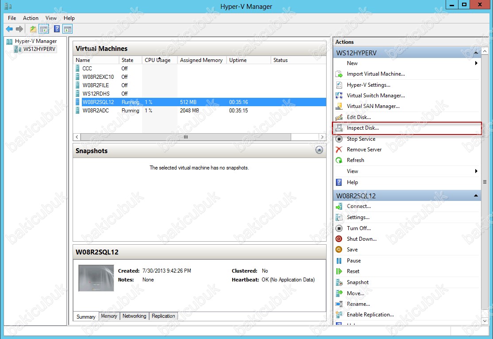Sort by Assigned Memory column header
The width and height of the screenshot is (493, 339).
[202, 60]
